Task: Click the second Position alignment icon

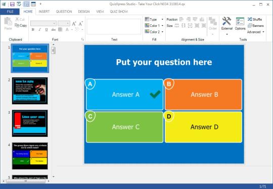Action: tap(189, 19)
